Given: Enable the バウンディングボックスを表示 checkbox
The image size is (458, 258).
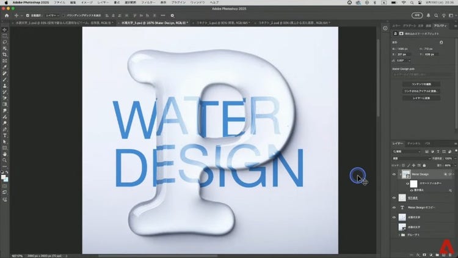Looking at the screenshot, I should point(64,15).
